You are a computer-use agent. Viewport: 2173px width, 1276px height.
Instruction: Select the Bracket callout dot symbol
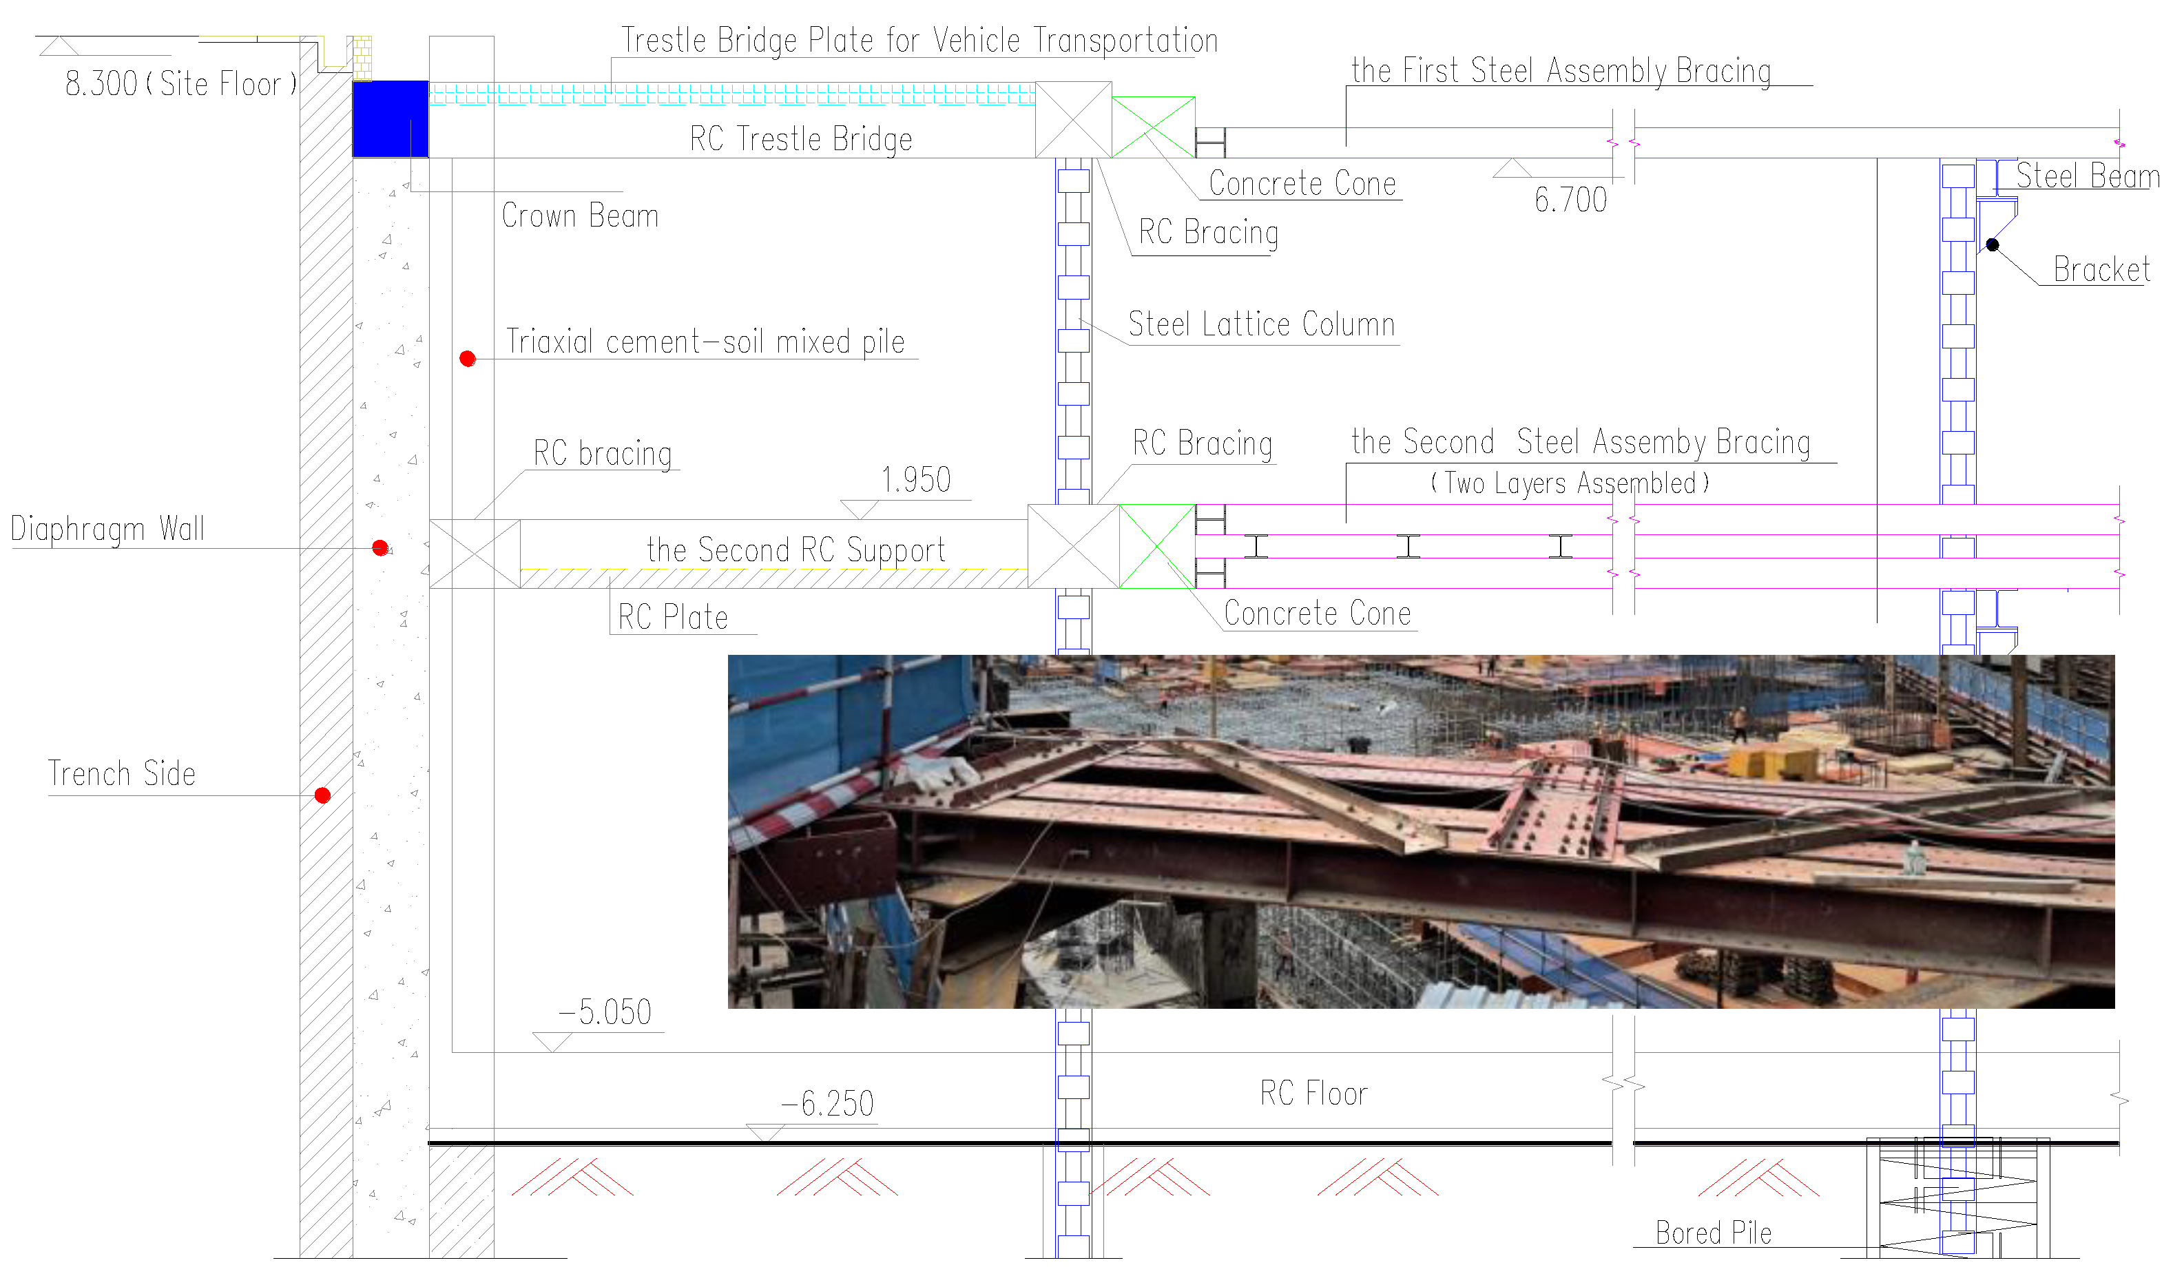pos(1992,246)
